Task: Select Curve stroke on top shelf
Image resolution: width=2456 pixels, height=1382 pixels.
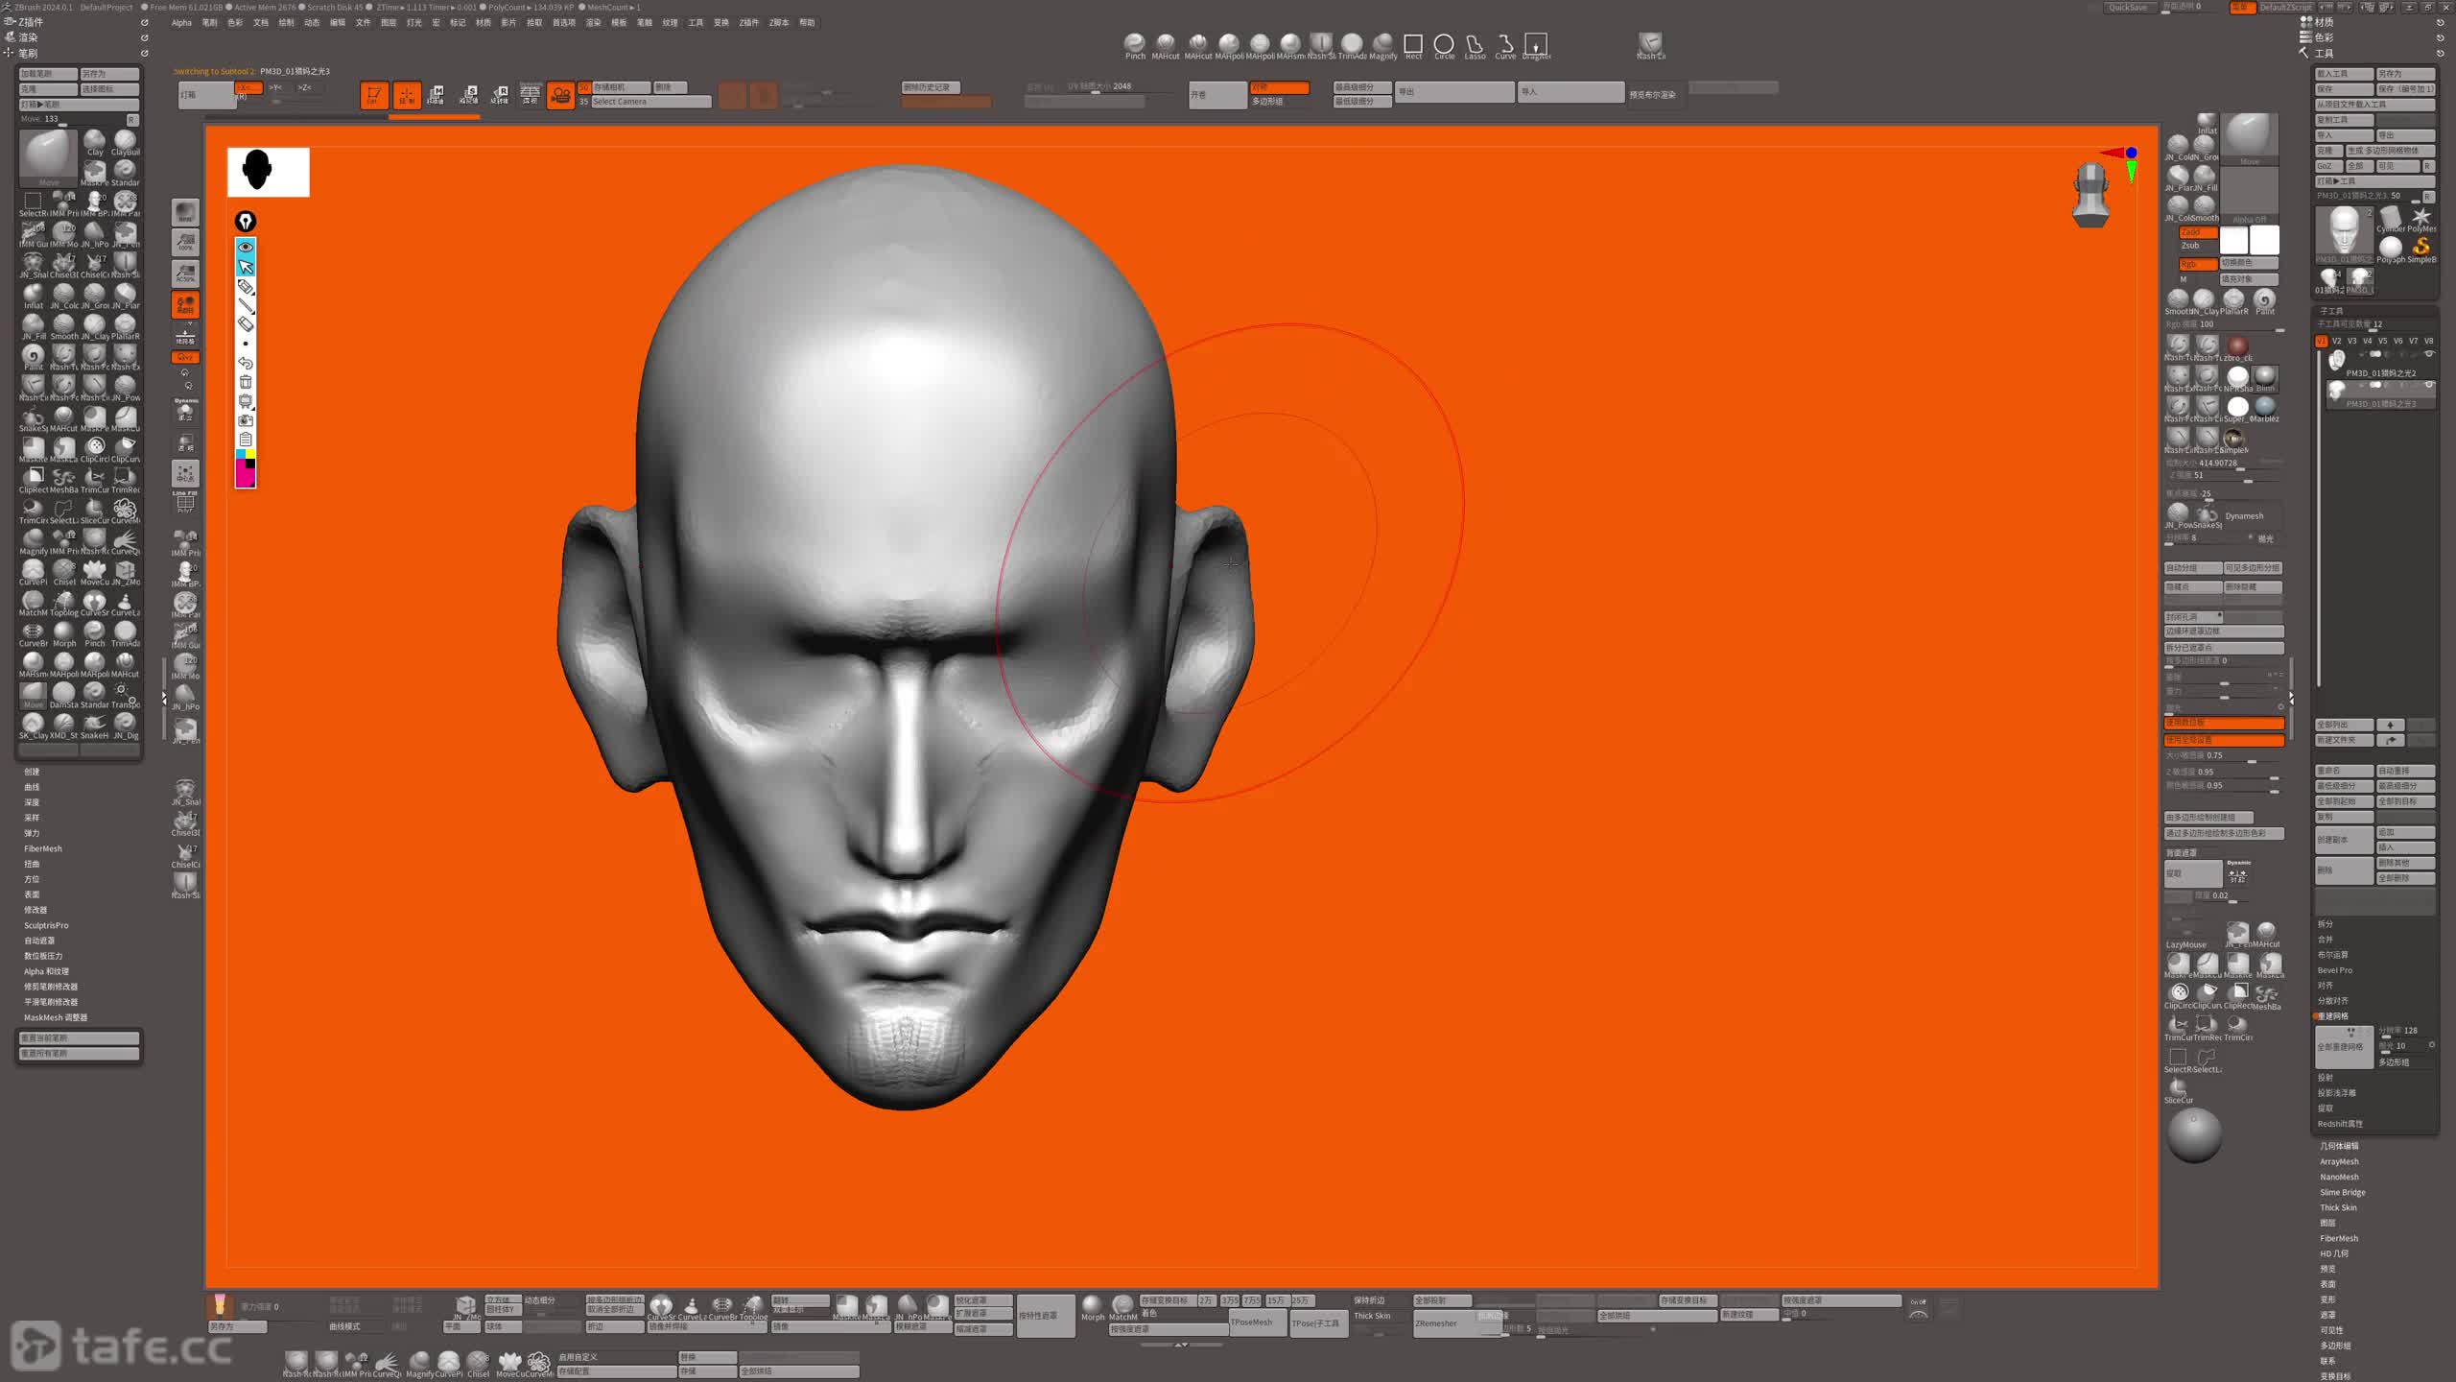Action: point(1505,45)
